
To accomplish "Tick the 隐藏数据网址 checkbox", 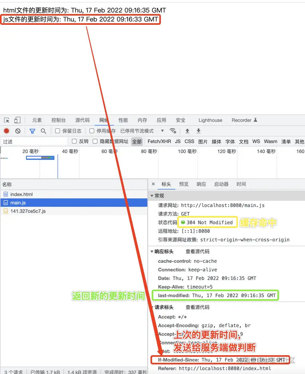I will click(x=95, y=141).
